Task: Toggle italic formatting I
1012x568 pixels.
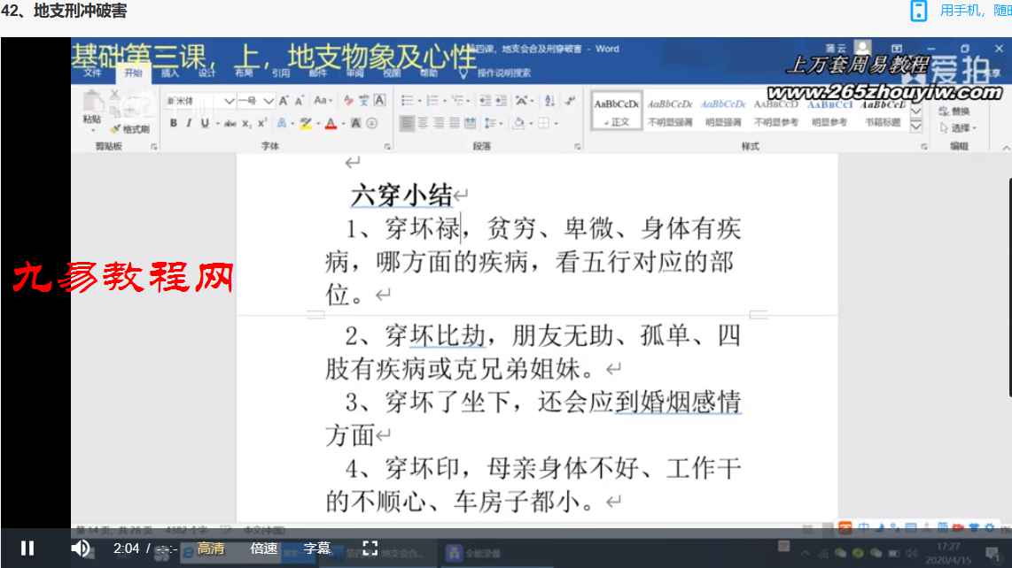Action: pos(189,123)
